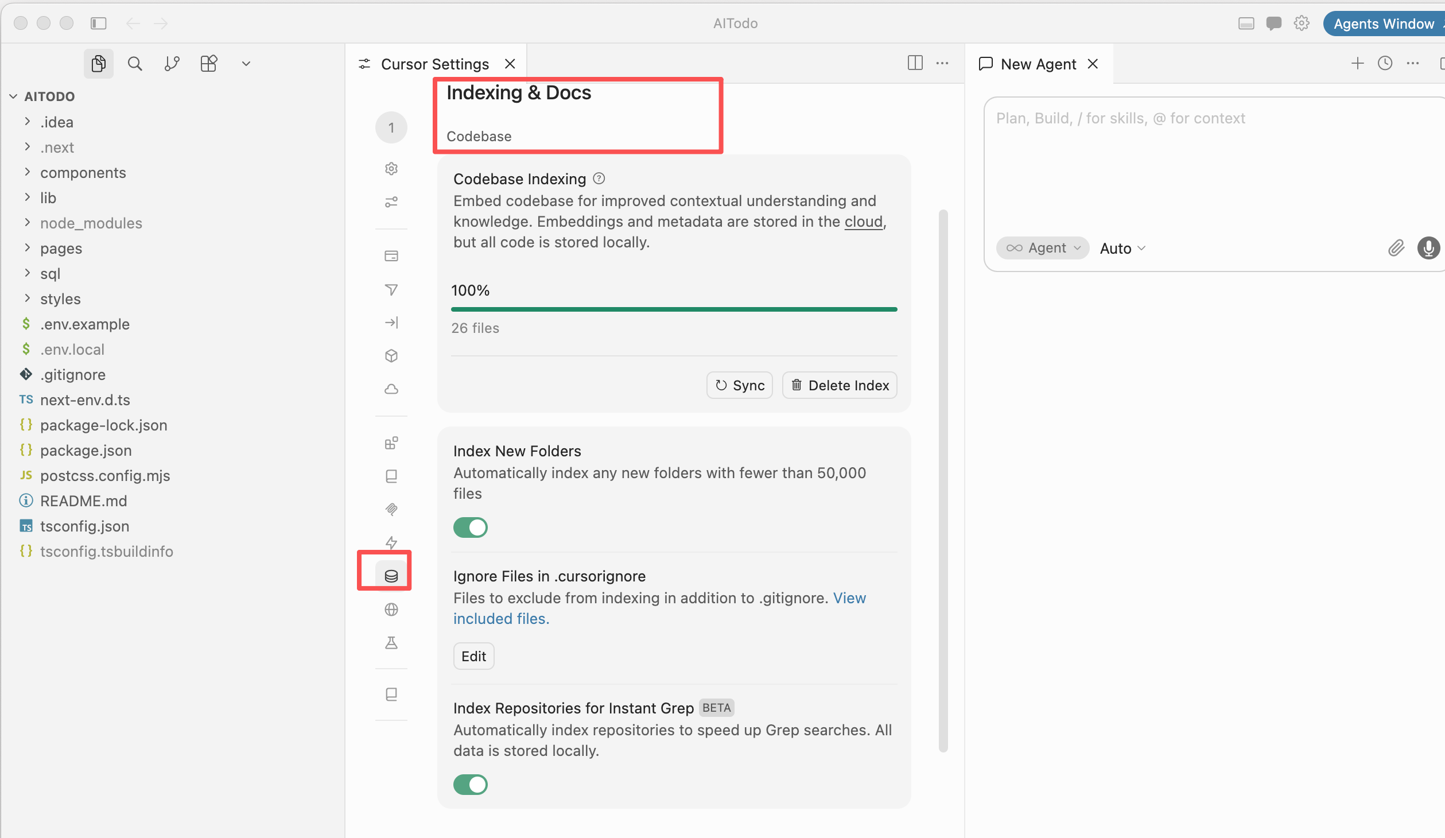This screenshot has height=838, width=1445.
Task: Switch to the Cursor Settings tab
Action: [434, 64]
